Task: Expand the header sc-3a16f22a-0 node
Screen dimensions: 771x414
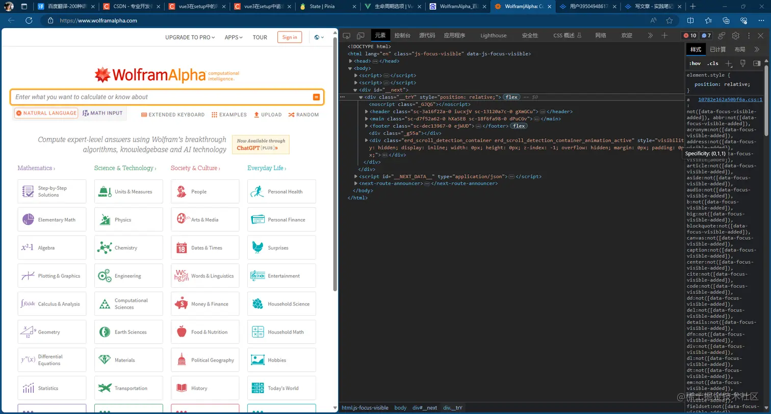Action: (x=366, y=112)
